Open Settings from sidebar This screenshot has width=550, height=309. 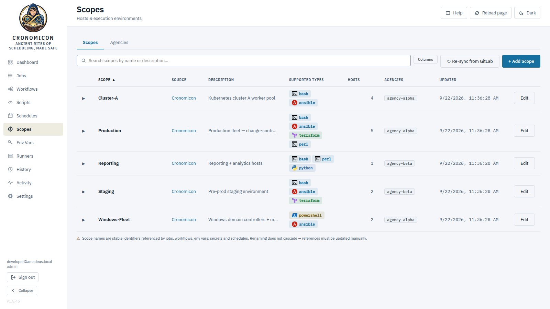pyautogui.click(x=33, y=196)
